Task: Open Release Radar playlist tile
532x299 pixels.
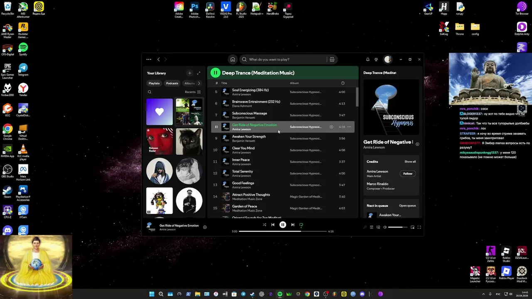Action: (x=160, y=142)
